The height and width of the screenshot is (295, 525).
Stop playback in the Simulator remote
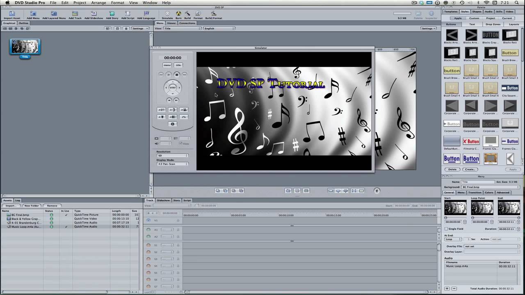pos(177,75)
